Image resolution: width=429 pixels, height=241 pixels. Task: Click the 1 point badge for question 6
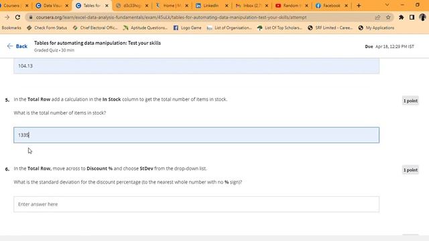coord(410,170)
